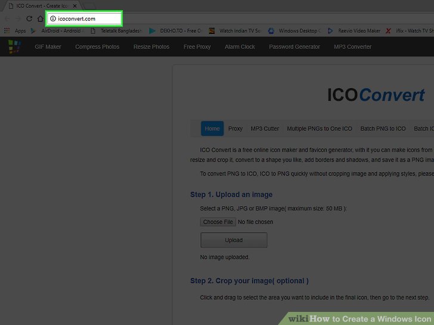Click 'No image uploaded.' text
This screenshot has width=434, height=325.
coord(225,257)
